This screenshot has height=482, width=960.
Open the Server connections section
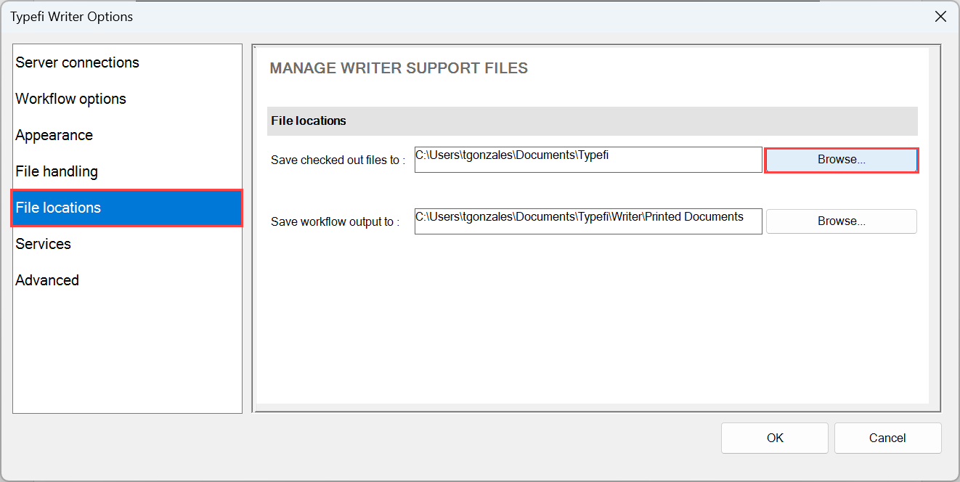point(77,62)
